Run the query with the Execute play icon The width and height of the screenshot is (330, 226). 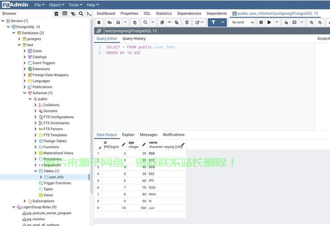point(269,22)
